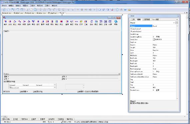
Task: Select the MDIChild property row
Action: tap(153, 55)
